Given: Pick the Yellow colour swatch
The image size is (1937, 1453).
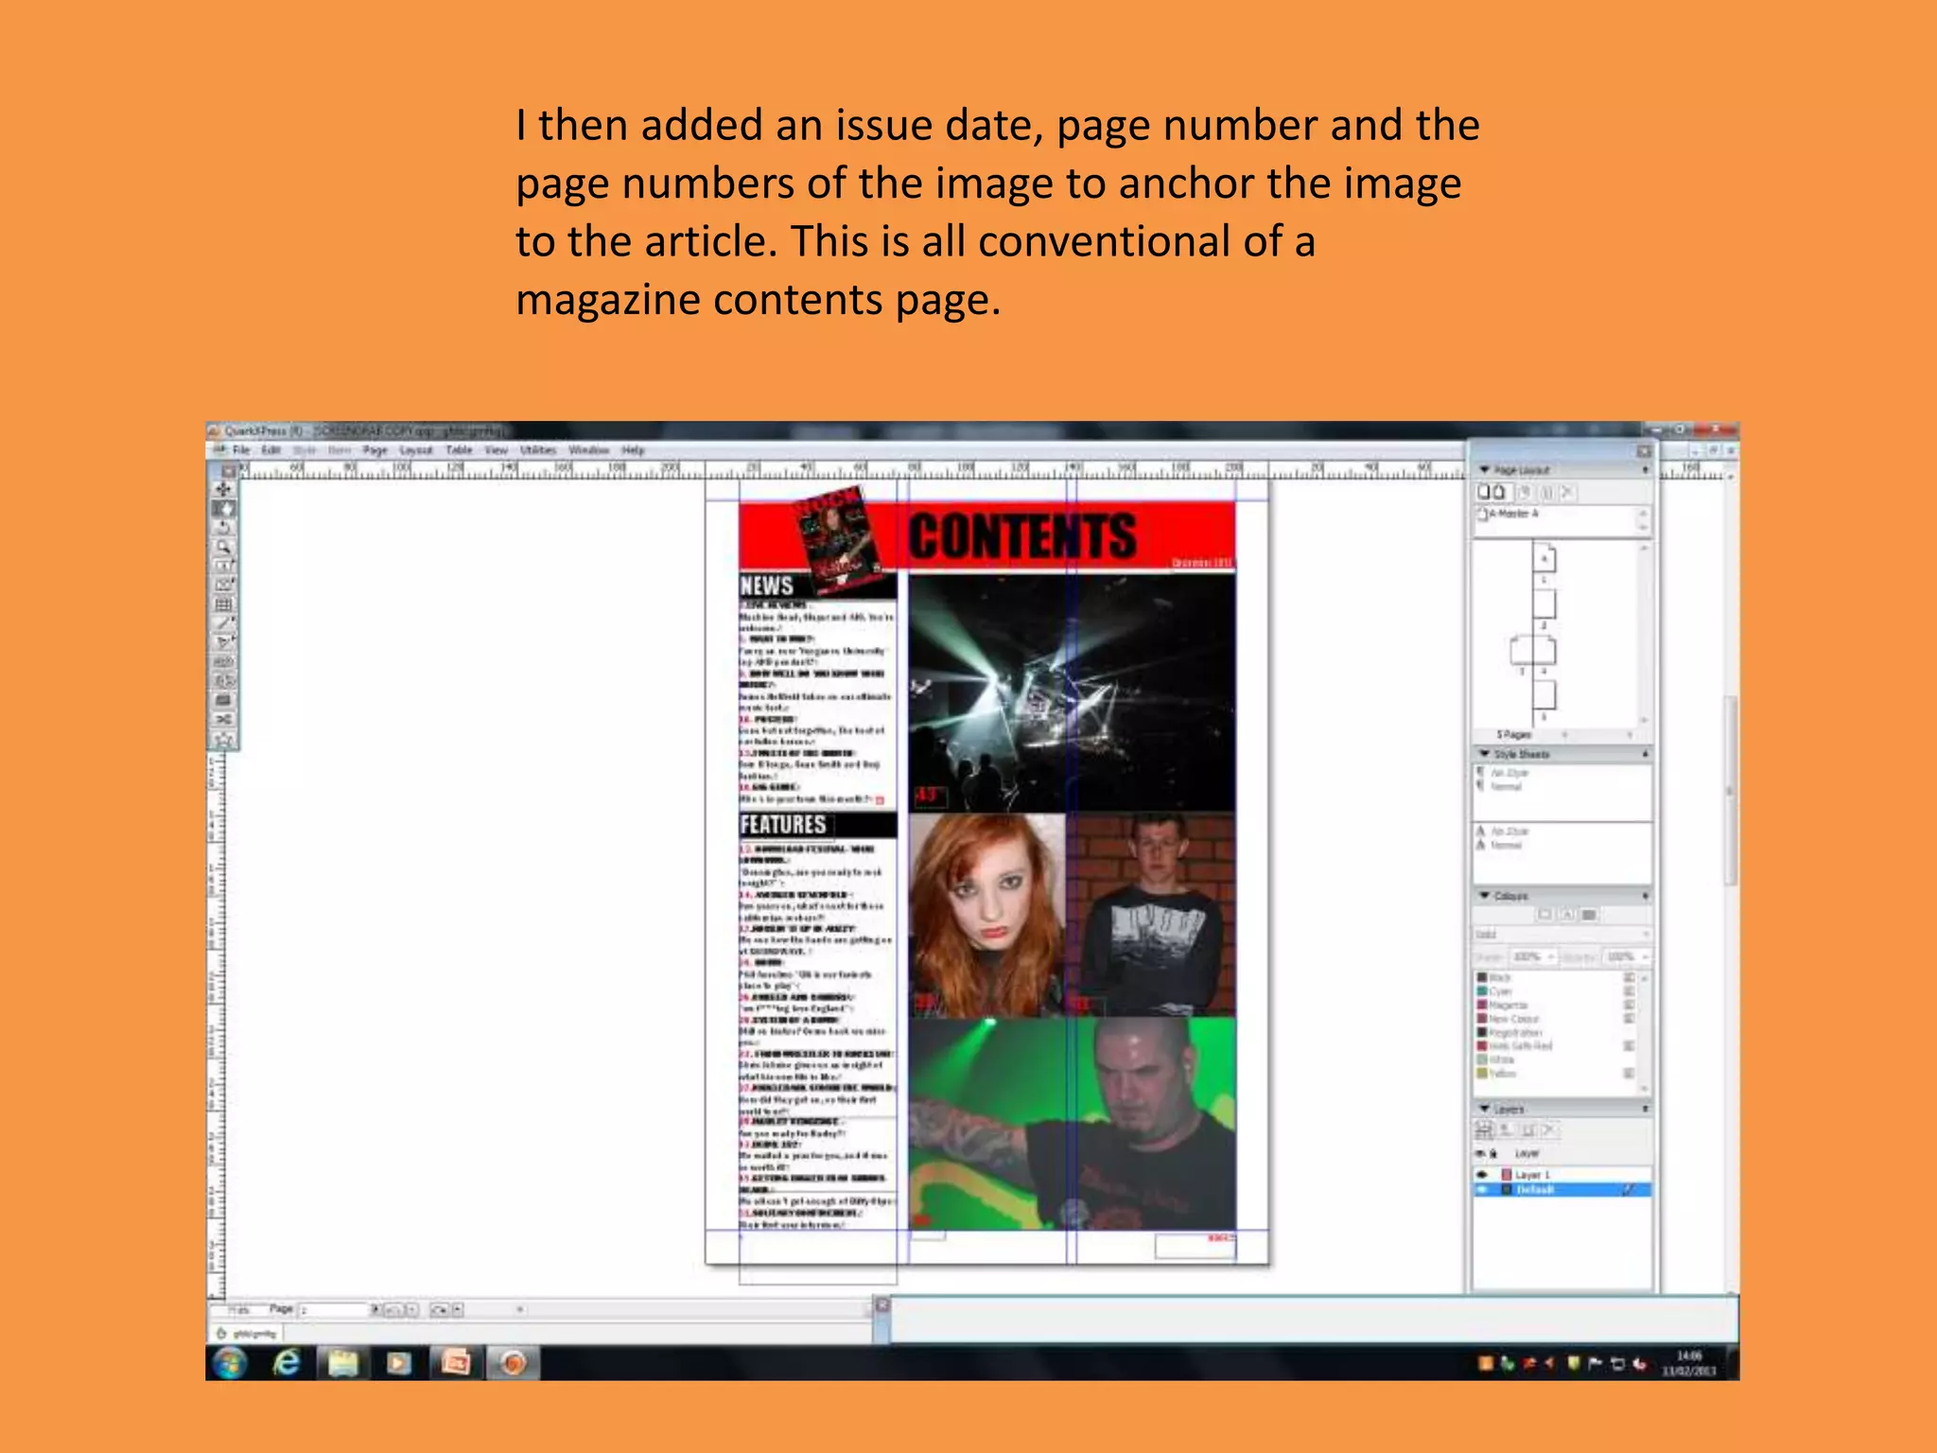Looking at the screenshot, I should (1483, 1074).
